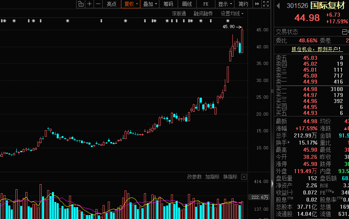This screenshot has width=349, height=219.
Task: Click stock name 国际复材
Action: 328,5
